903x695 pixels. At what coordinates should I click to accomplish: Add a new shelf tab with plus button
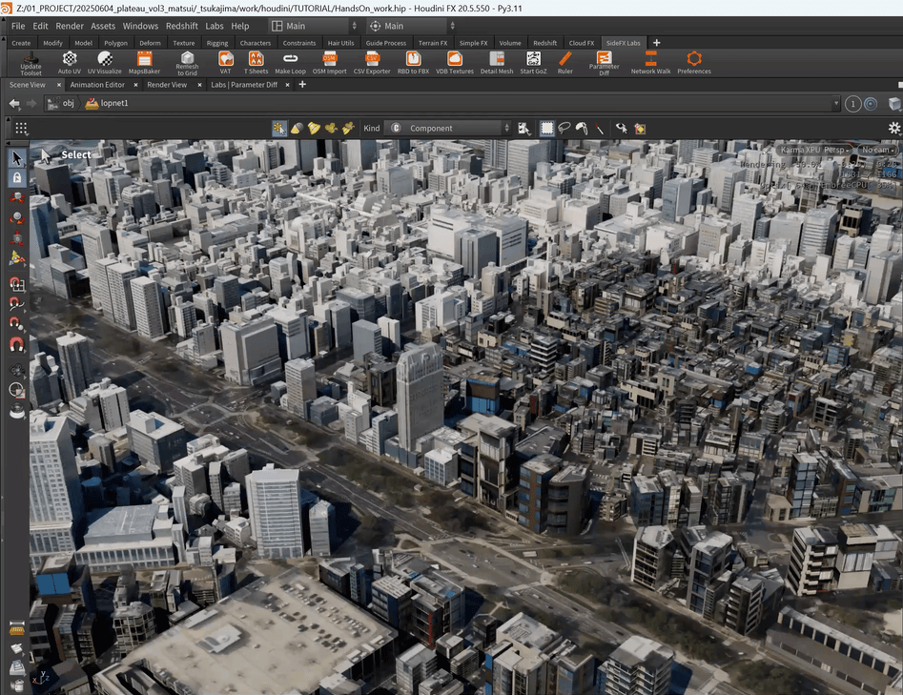656,43
